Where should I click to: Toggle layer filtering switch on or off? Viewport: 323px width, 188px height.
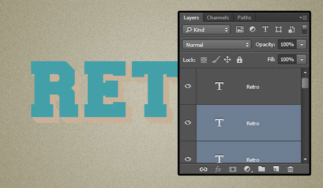point(304,30)
